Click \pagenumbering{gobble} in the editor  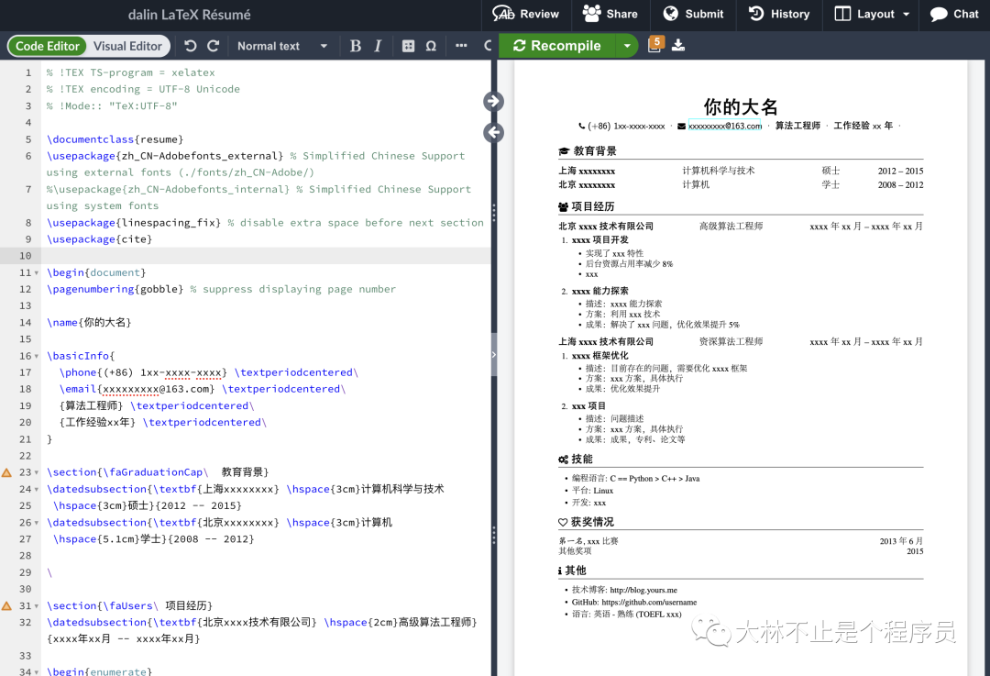click(x=115, y=289)
